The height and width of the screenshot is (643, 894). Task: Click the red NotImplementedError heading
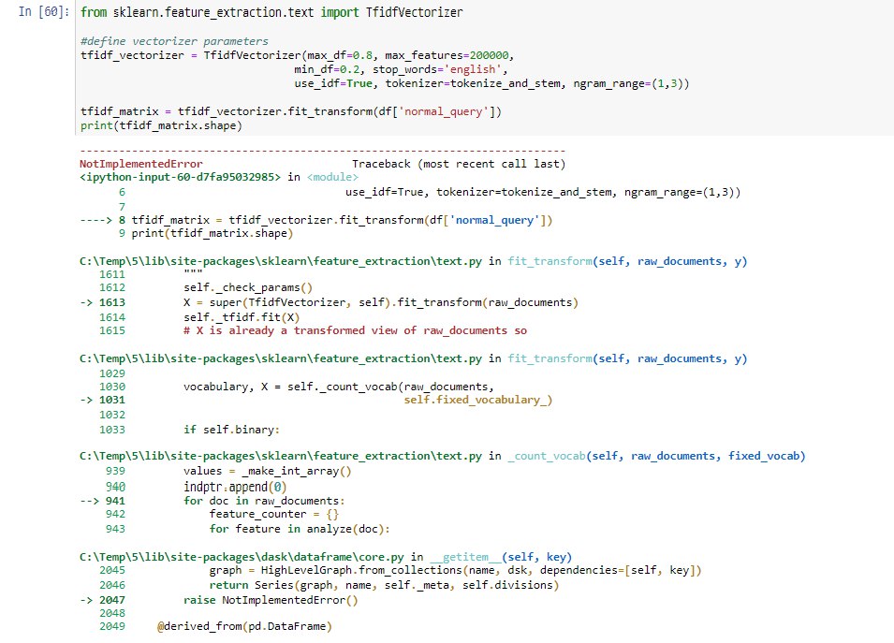coord(140,164)
